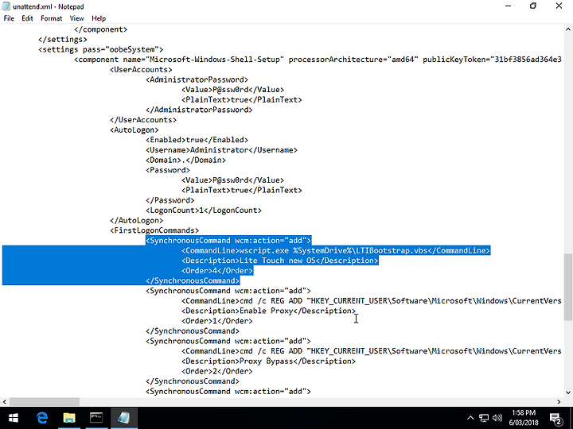Click the Enable Proxy description line
The image size is (573, 429).
tap(269, 311)
